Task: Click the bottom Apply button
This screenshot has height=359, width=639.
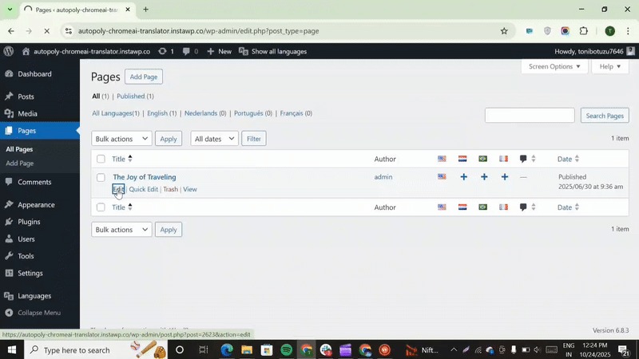Action: click(169, 230)
